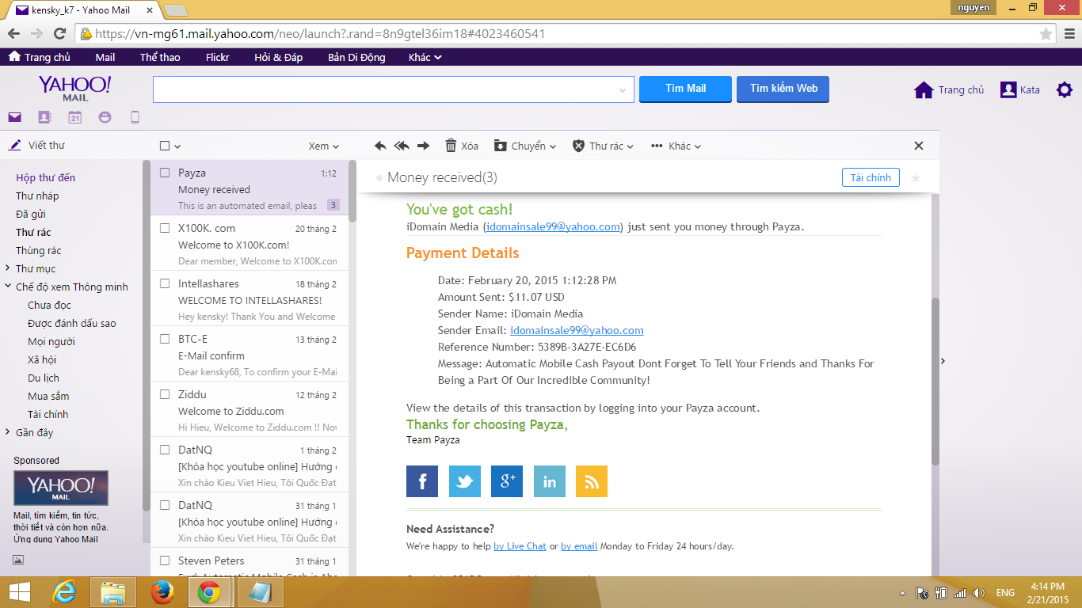Open idomainsale99@yahoo.com link next to Sender Email

point(577,330)
